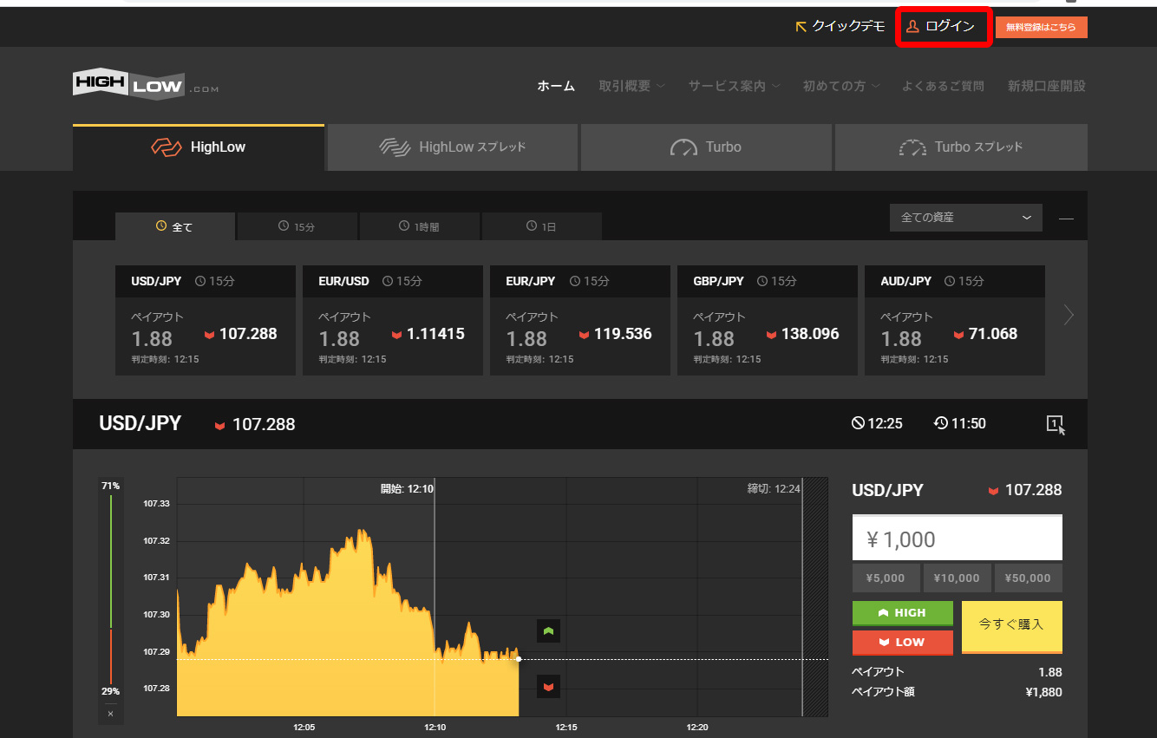Select the AUD/JPY 15分 asset card
Screen dimensions: 1157x738
pyautogui.click(x=955, y=320)
